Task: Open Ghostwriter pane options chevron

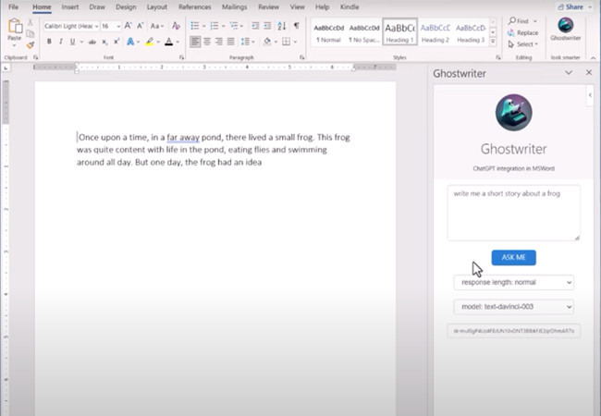Action: 569,72
